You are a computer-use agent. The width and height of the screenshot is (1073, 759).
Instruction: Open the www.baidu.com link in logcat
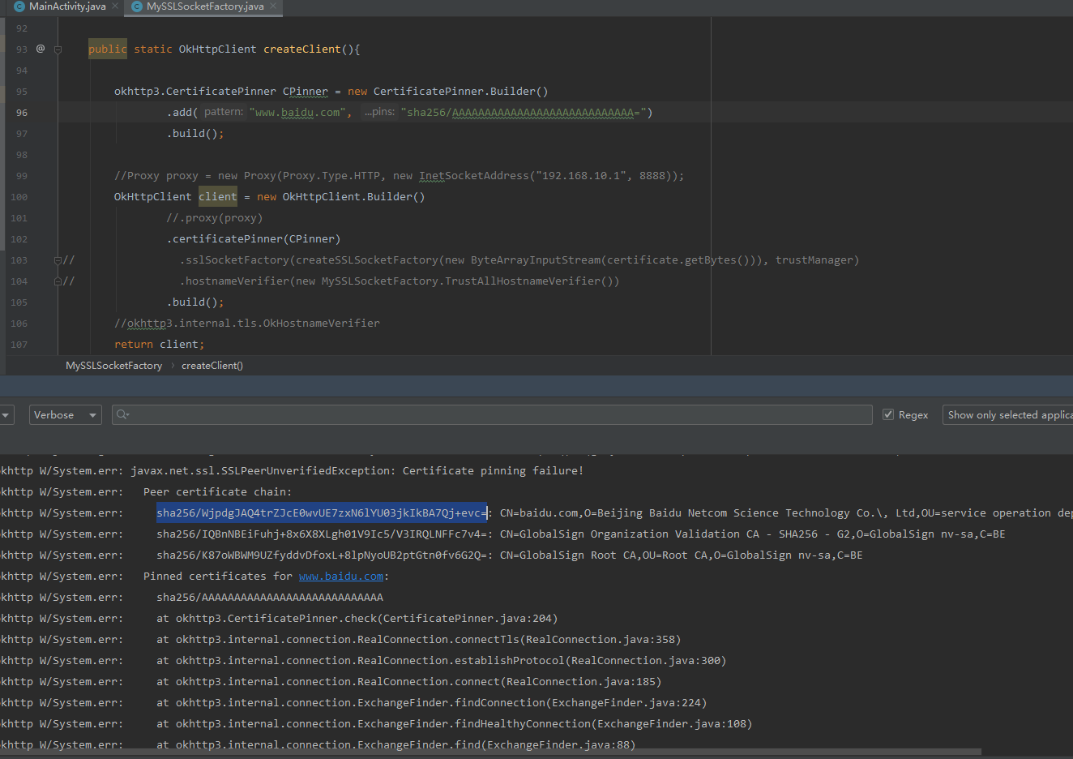[x=341, y=577]
